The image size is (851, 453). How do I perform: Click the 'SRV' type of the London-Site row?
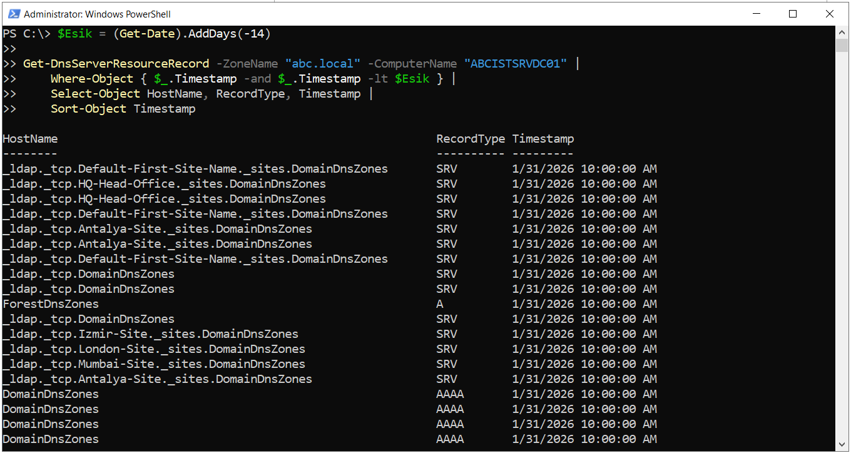[x=447, y=349]
